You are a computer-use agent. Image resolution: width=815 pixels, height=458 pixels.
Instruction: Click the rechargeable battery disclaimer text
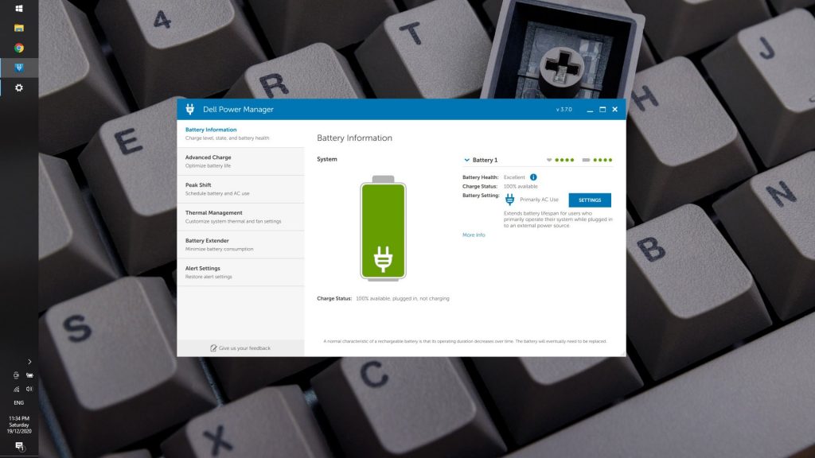tap(465, 341)
